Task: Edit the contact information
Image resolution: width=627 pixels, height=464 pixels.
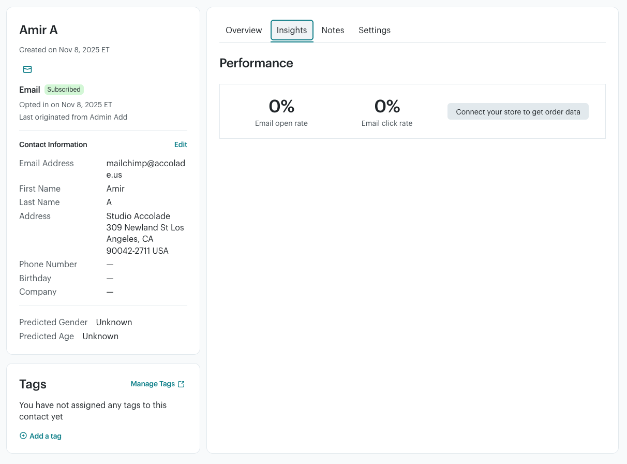Action: [x=181, y=144]
